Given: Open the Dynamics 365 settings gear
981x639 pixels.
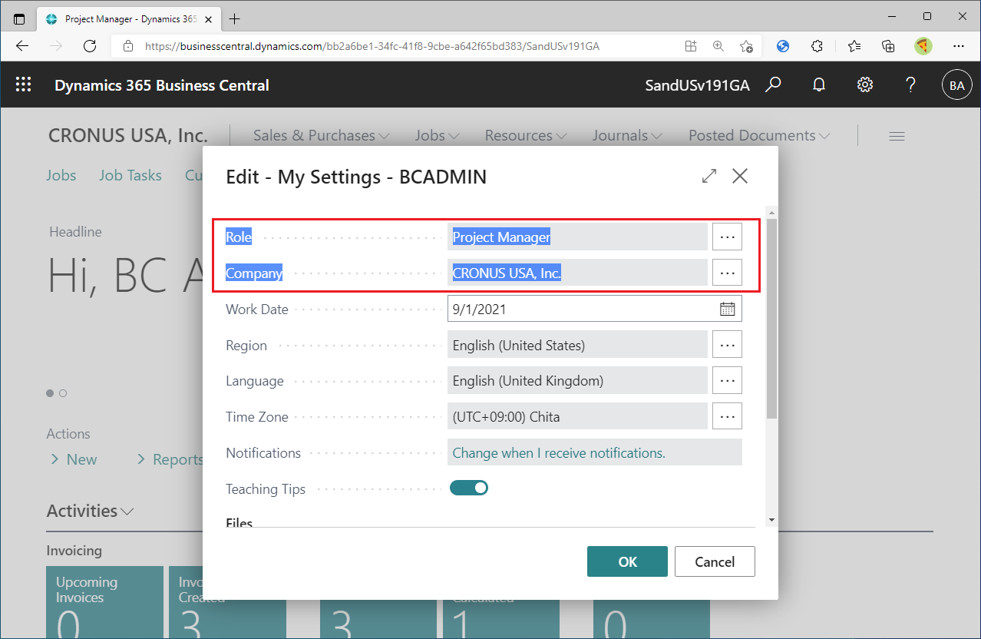Looking at the screenshot, I should [864, 84].
